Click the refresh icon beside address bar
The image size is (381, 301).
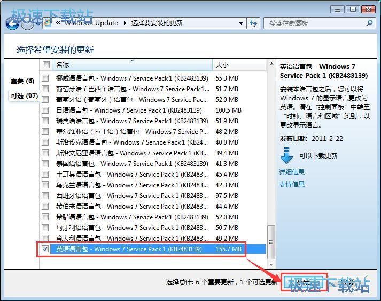click(x=253, y=23)
